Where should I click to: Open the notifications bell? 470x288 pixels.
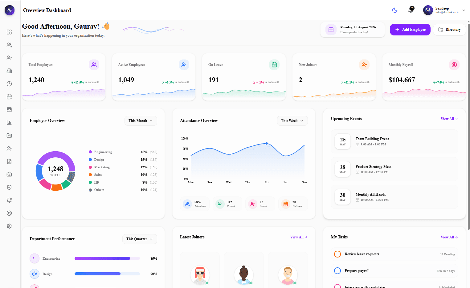point(411,10)
